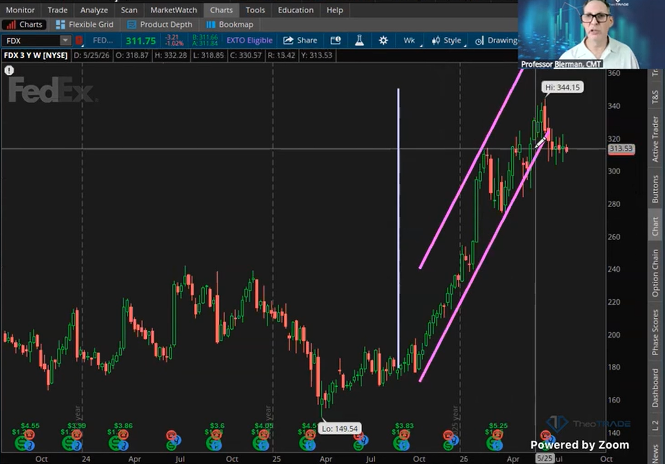Open chart settings gear icon
Screen dimensions: 665x464
click(x=383, y=40)
